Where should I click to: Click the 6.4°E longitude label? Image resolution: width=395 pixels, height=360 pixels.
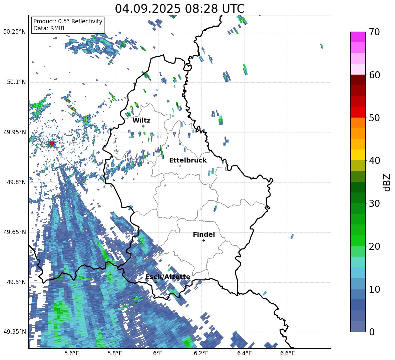[x=244, y=353]
